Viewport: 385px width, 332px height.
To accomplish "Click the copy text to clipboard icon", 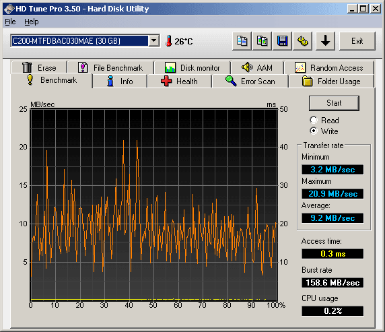I will (x=242, y=41).
